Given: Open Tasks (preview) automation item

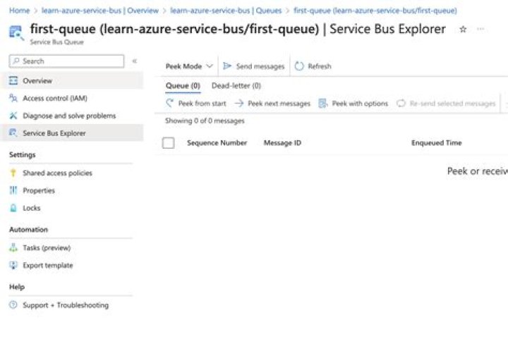Looking at the screenshot, I should click(x=72, y=247).
